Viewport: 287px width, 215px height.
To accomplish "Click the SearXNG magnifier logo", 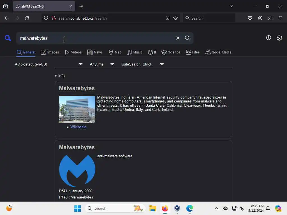I will tap(8, 38).
